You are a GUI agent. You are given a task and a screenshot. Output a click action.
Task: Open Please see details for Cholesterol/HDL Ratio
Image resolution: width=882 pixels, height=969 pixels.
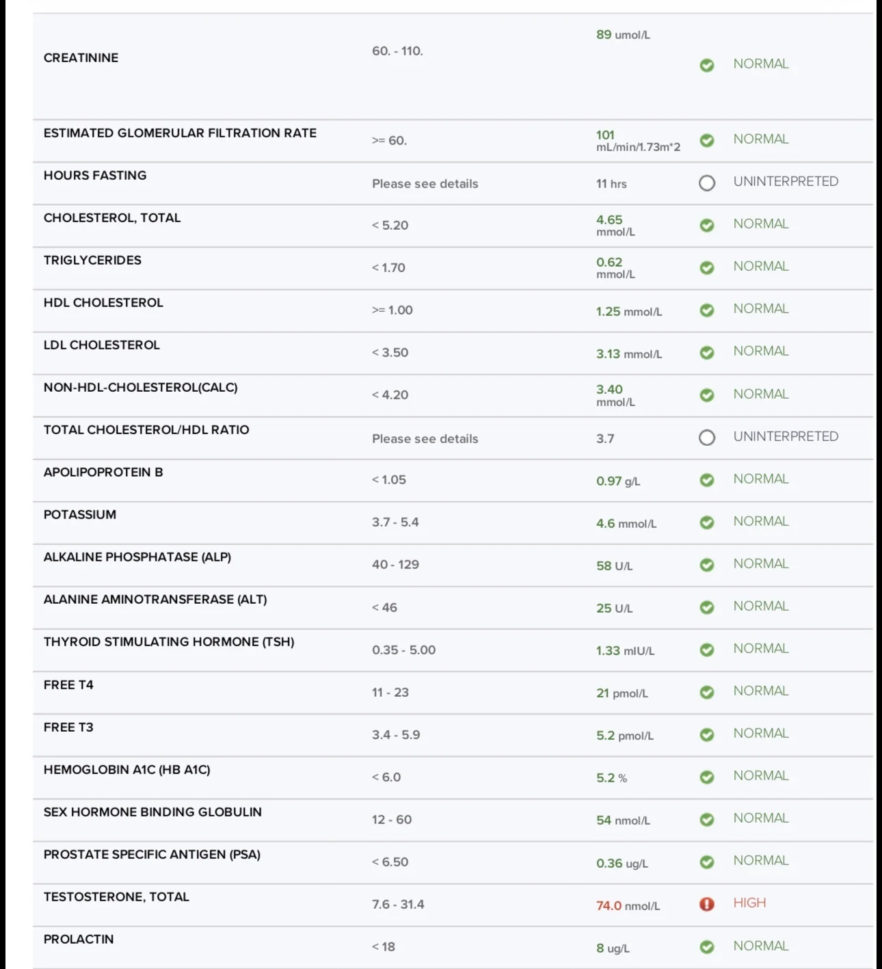pos(425,438)
